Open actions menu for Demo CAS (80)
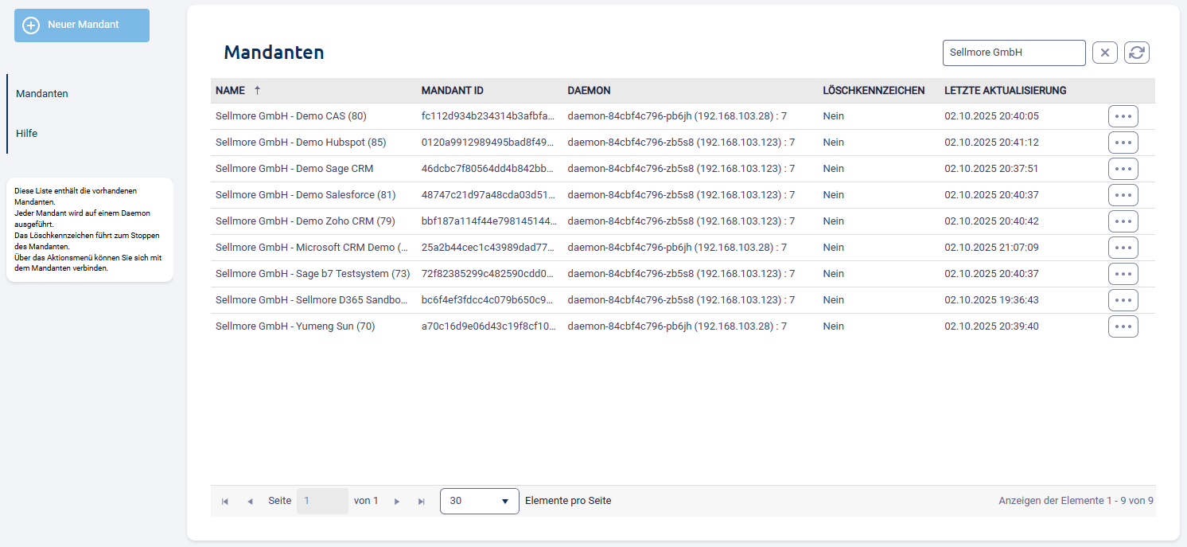The image size is (1187, 547). (x=1123, y=116)
